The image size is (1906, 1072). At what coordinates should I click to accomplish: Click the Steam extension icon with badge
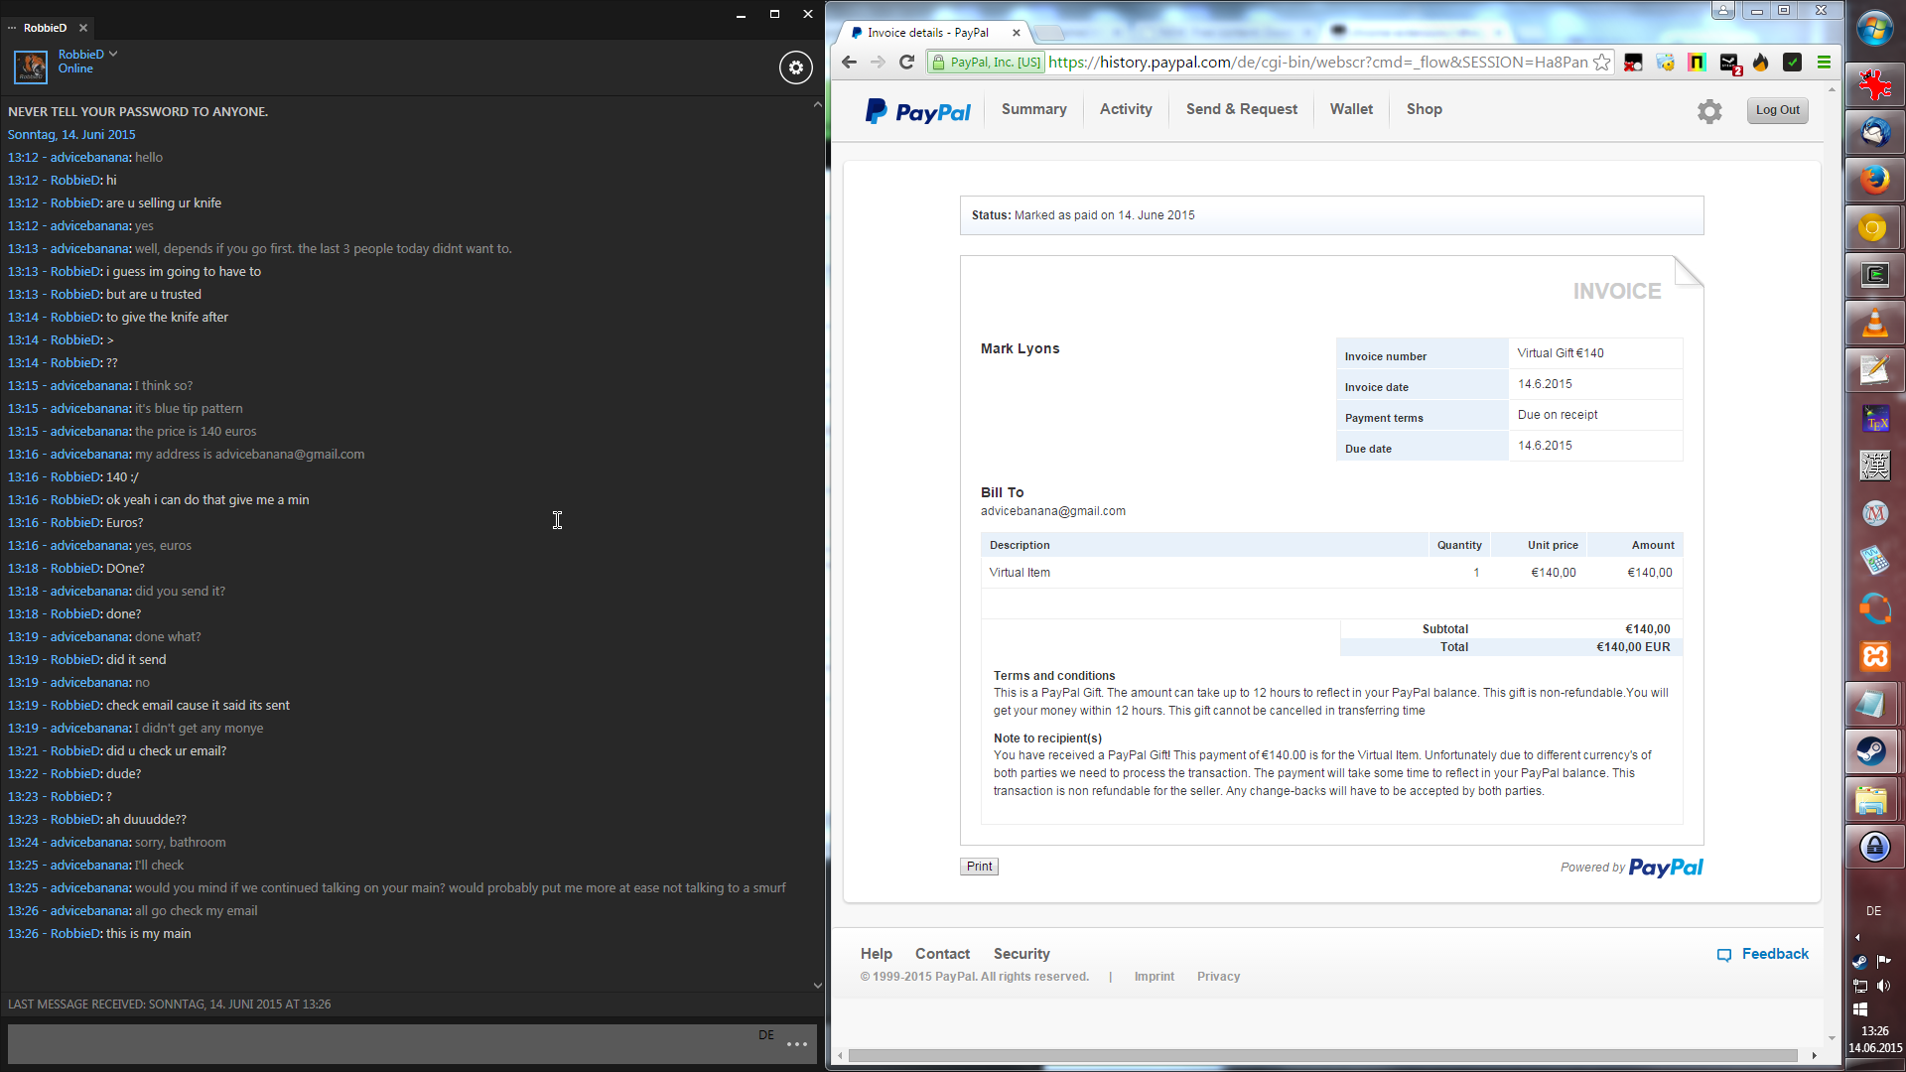pos(1729,63)
